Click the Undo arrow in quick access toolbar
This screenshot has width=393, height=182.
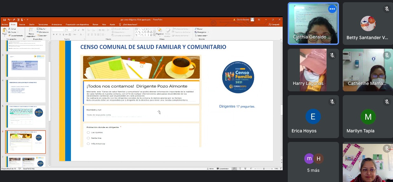pyautogui.click(x=9, y=20)
